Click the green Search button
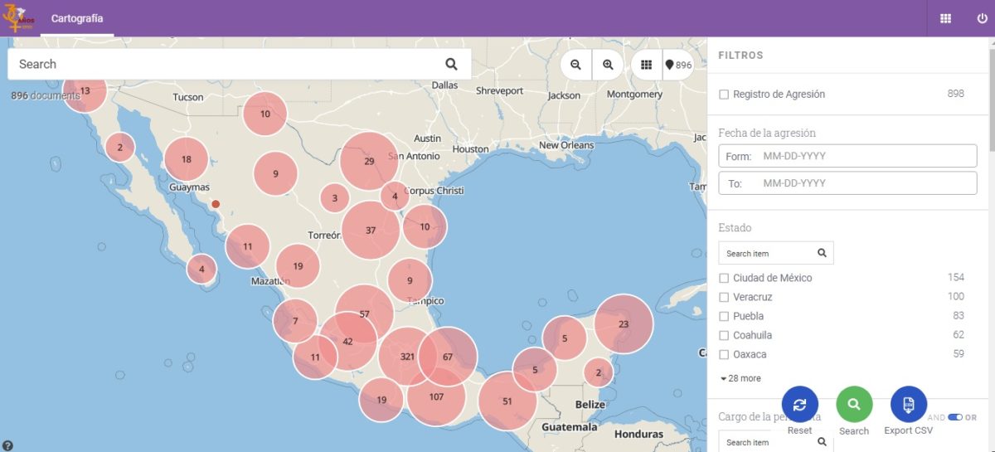 (854, 404)
